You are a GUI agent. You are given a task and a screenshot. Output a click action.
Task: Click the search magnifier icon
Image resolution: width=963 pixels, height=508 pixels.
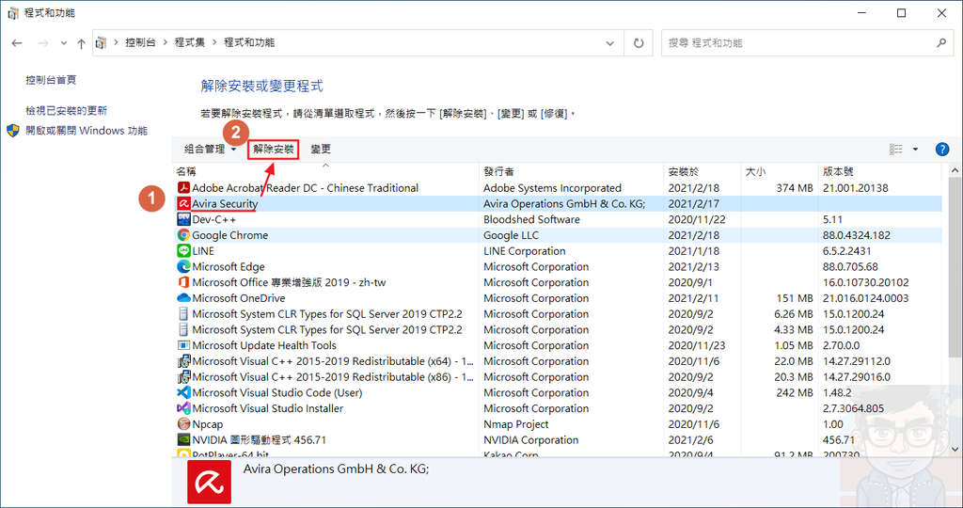coord(940,43)
